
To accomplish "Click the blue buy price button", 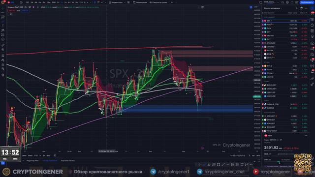I will click(25, 10).
